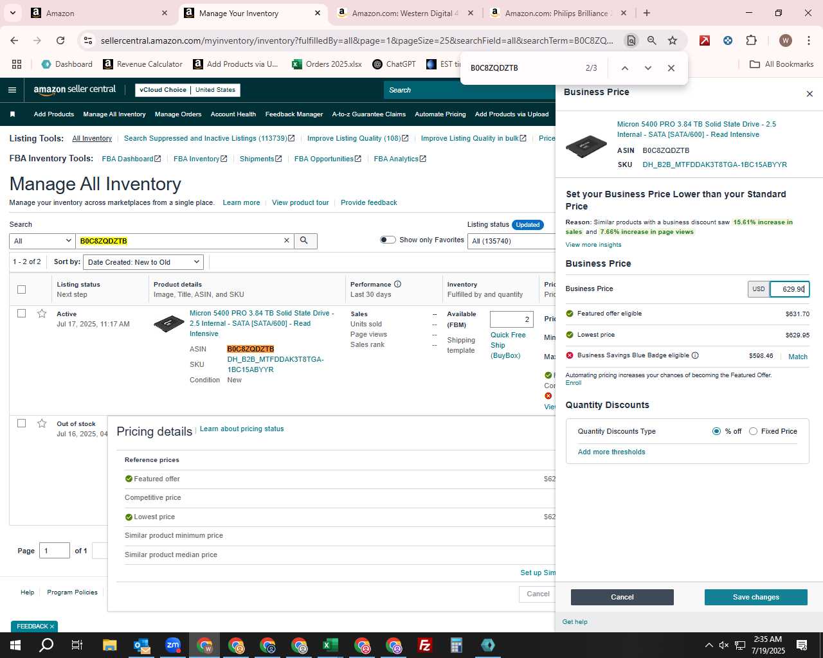Open Learn about pricing status link
Viewport: 823px width, 658px height.
(x=242, y=429)
